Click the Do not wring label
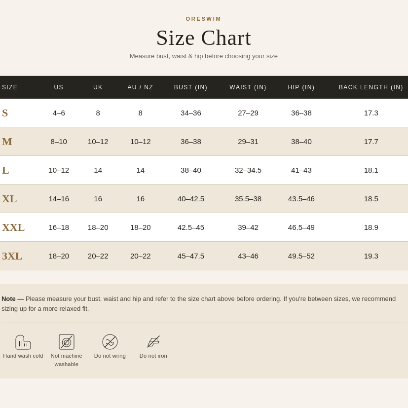 110,356
